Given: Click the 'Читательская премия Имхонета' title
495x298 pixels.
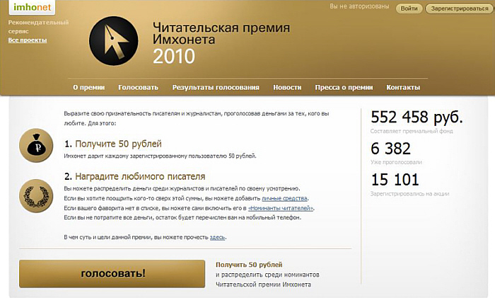Looking at the screenshot, I should [x=221, y=33].
